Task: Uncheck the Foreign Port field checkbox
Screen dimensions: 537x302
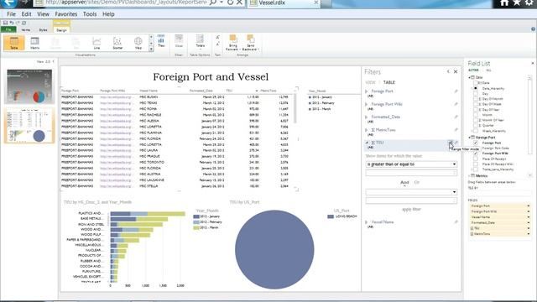Action: [476, 143]
